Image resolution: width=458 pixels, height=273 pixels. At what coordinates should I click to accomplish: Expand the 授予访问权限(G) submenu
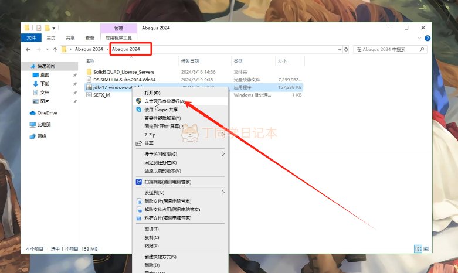click(223, 154)
